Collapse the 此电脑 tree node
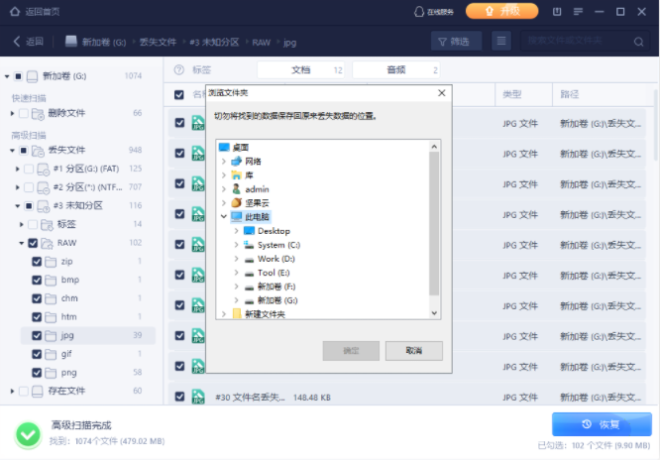The image size is (660, 461). coord(224,216)
